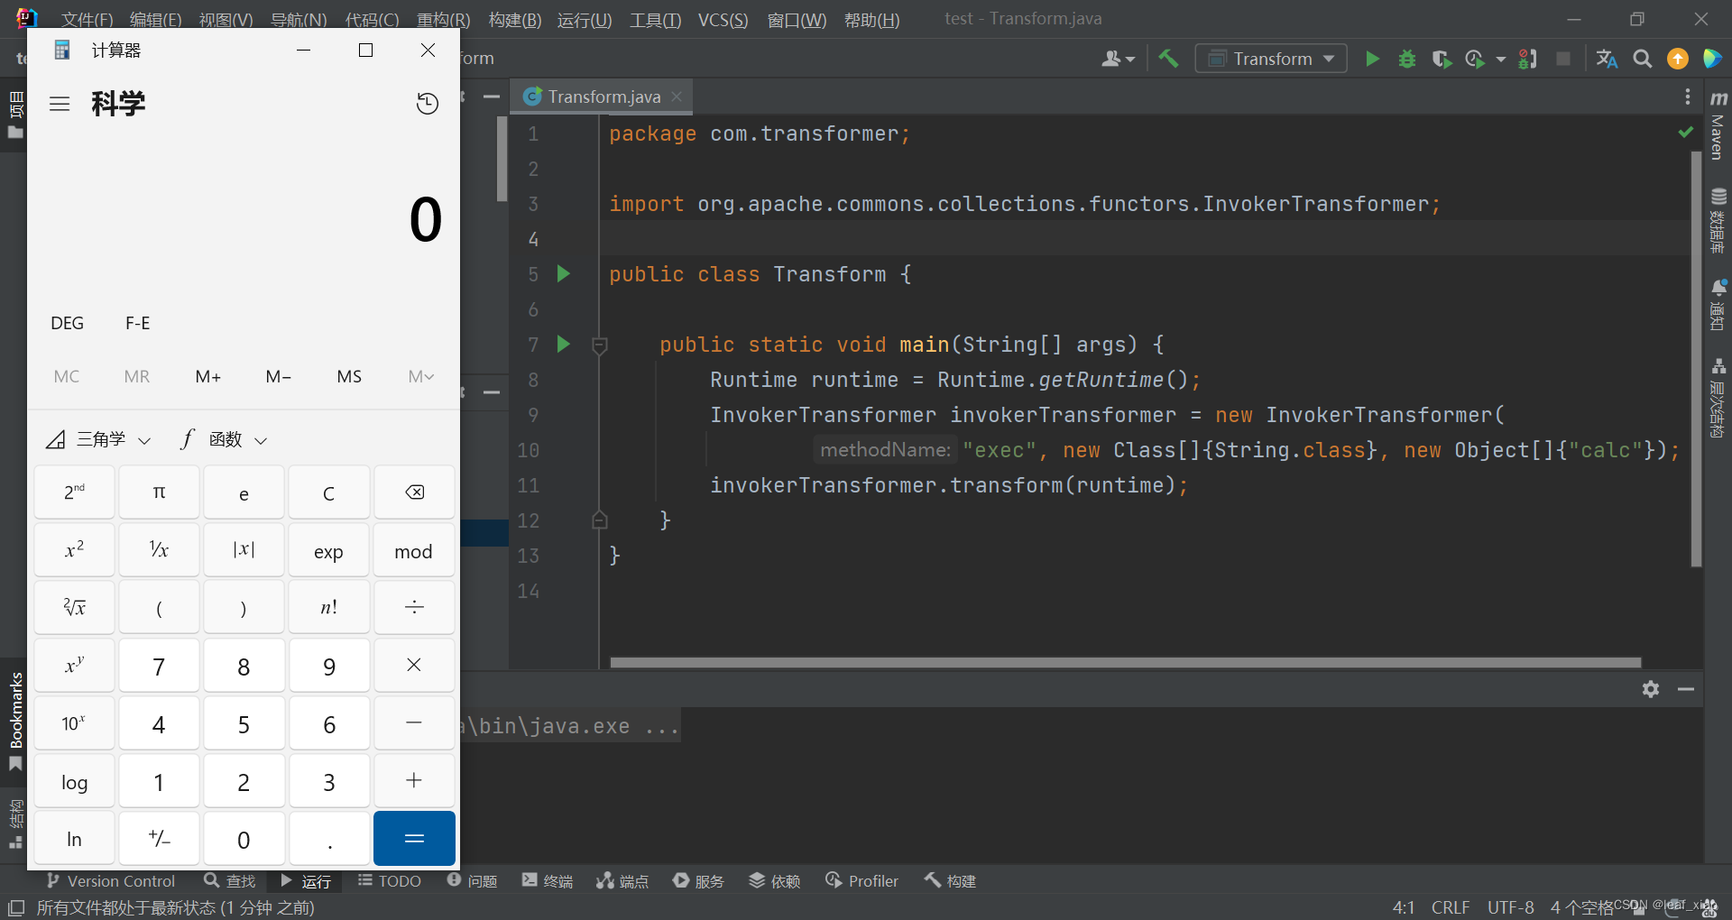Click calculator digit 7

[x=160, y=666]
